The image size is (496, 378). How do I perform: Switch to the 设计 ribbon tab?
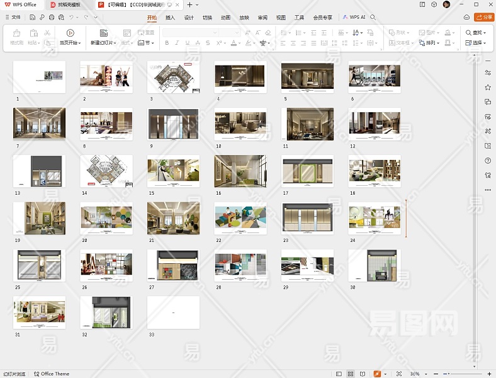tap(189, 18)
